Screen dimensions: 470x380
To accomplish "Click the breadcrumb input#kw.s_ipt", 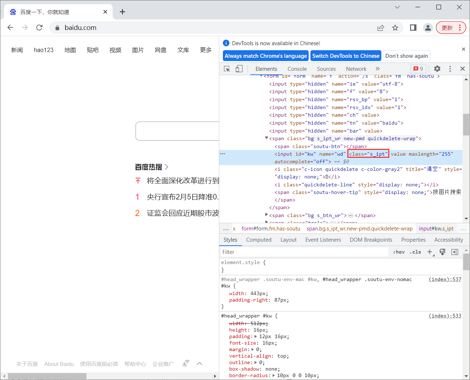I will pos(436,229).
